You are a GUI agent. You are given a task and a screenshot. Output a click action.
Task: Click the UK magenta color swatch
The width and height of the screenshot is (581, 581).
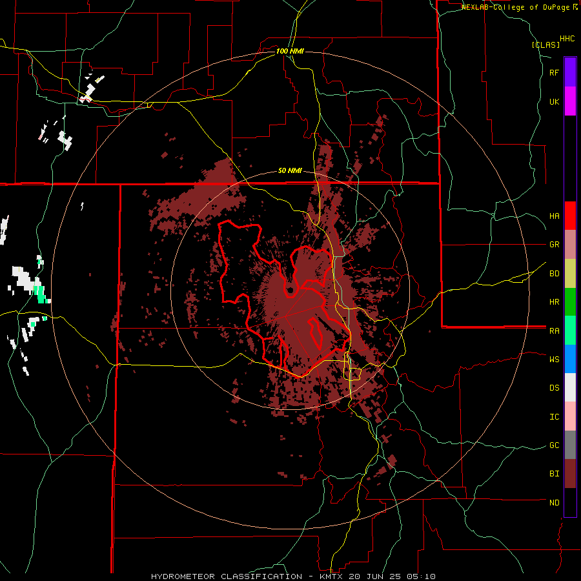point(570,101)
